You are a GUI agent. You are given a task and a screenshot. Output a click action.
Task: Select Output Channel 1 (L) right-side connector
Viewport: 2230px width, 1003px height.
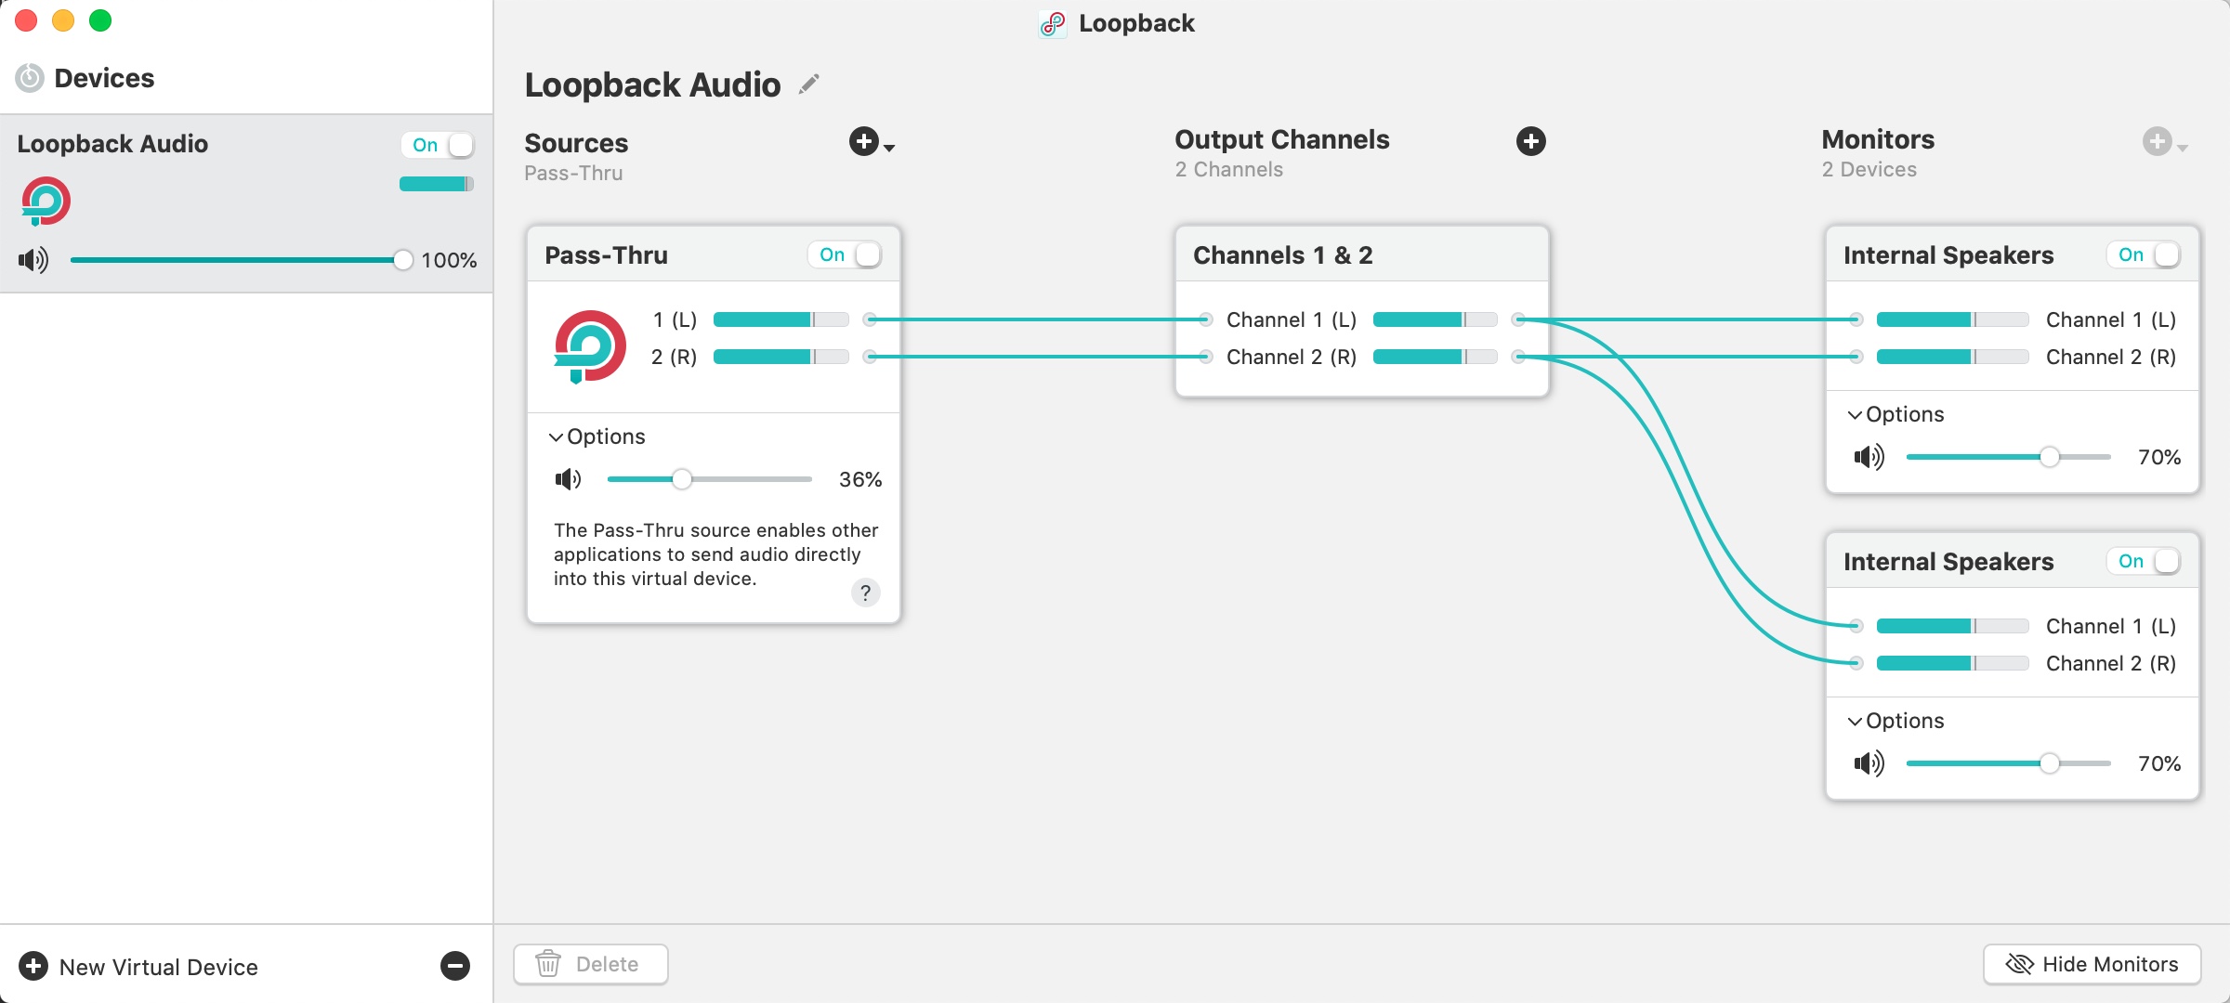(1518, 319)
